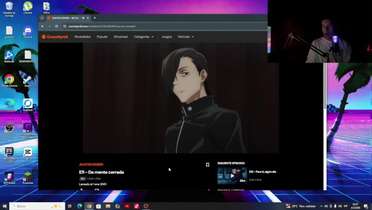Open the RustDesk desktop shortcut
This screenshot has width=372, height=210.
point(28,105)
